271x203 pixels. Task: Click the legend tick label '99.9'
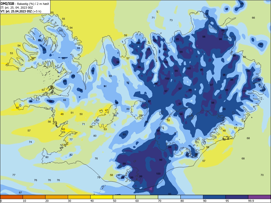coord(251,201)
